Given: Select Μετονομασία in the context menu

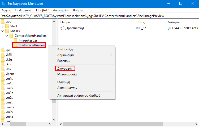Looking at the screenshot, I should pyautogui.click(x=67, y=74).
